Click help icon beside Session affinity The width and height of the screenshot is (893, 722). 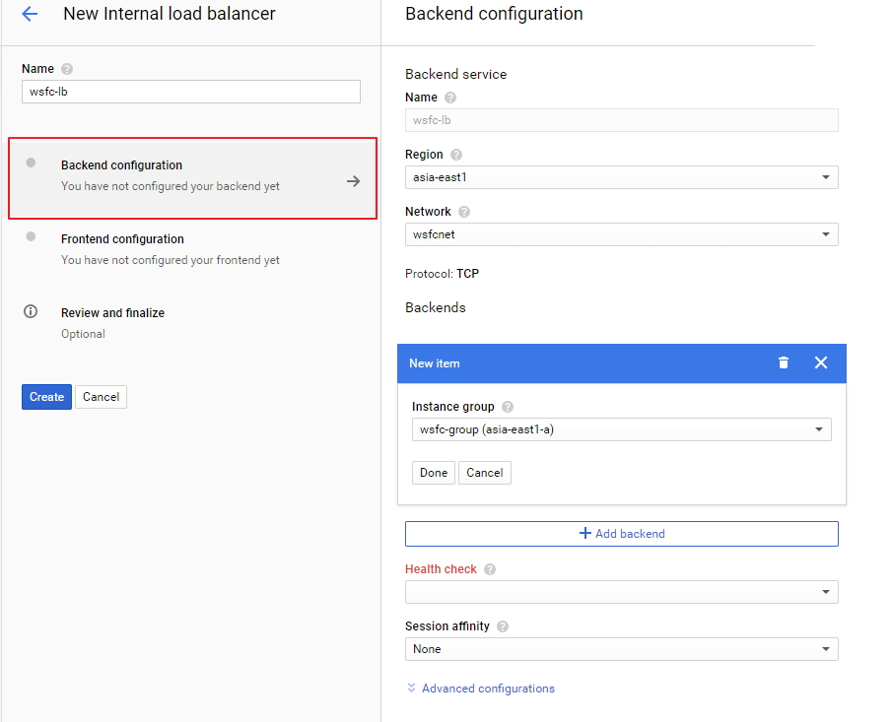[503, 626]
